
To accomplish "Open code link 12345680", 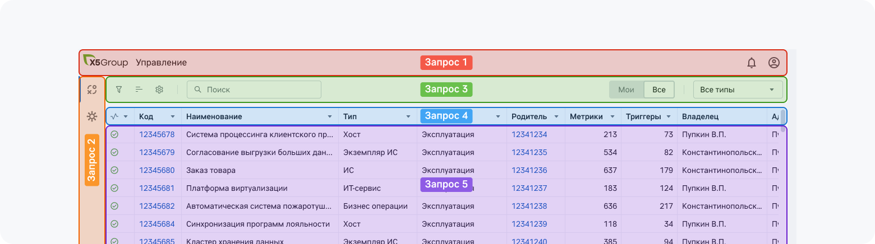I will (156, 170).
